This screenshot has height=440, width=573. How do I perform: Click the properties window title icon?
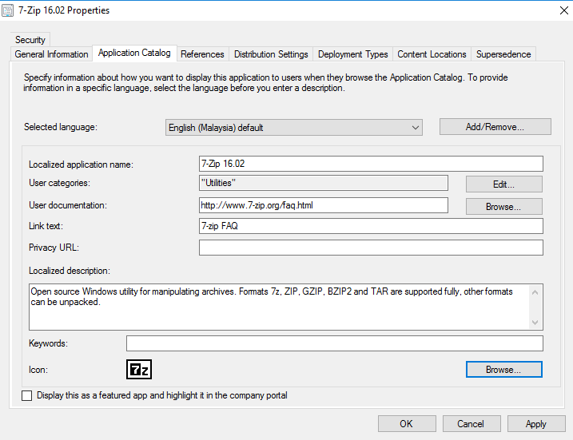(x=8, y=10)
